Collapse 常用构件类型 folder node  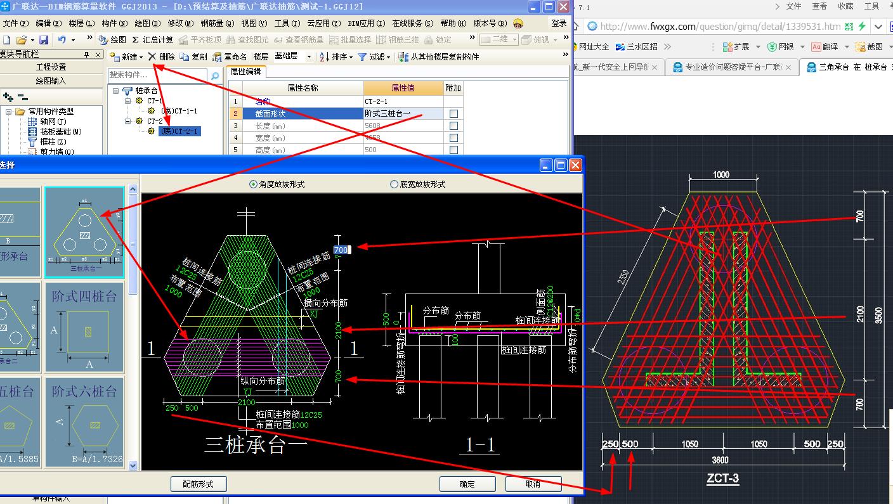point(10,112)
